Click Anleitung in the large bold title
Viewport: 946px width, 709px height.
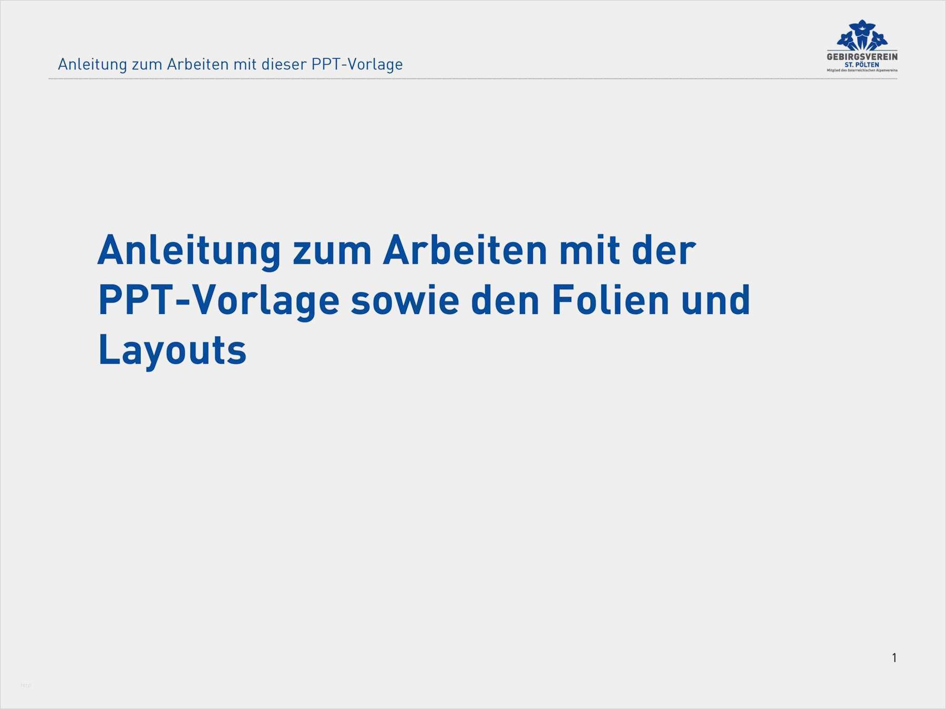pos(189,251)
